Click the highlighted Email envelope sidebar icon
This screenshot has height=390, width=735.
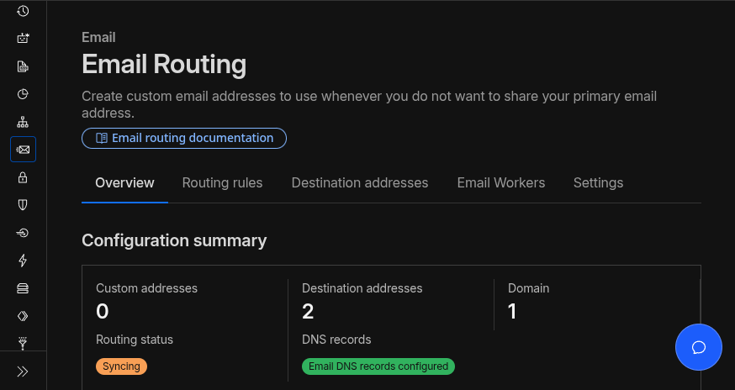pyautogui.click(x=23, y=150)
